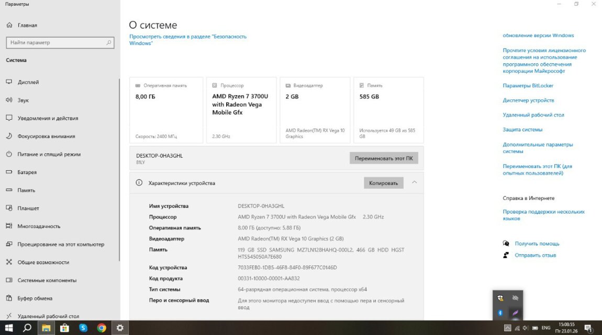Collapse the Характеристики устройства section chevron
Image resolution: width=602 pixels, height=335 pixels.
[x=414, y=182]
